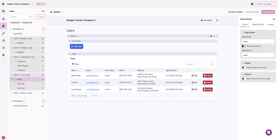278x140 pixels.
Task: Expand the Admin > Reports Login page
Action: 11,93
